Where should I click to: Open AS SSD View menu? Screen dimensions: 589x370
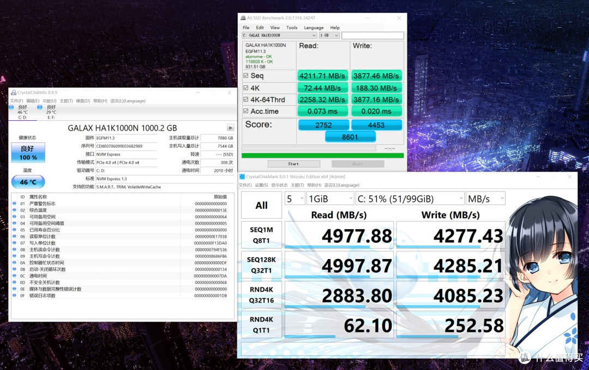[x=275, y=27]
